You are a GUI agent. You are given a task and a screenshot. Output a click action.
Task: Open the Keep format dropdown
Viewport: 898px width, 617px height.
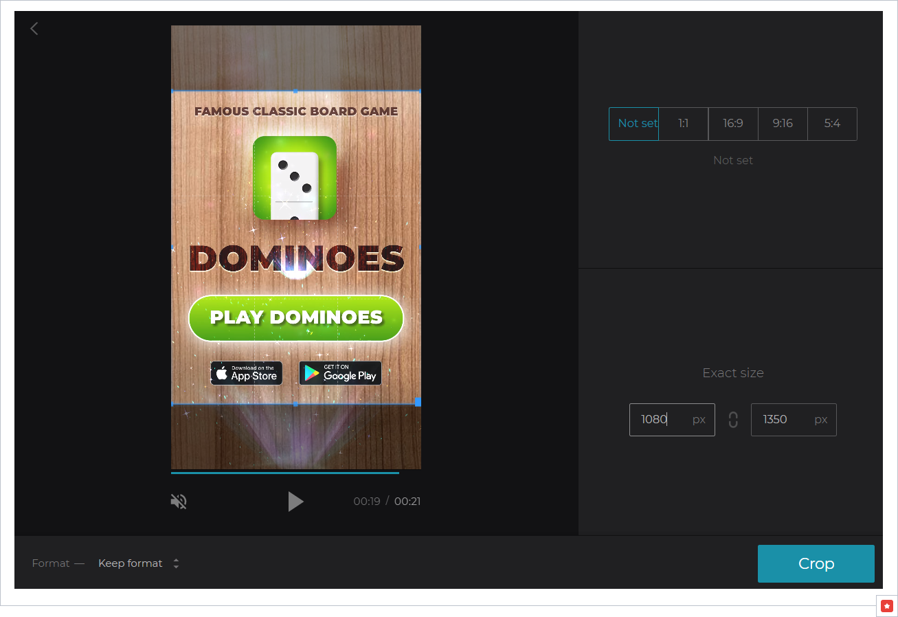tap(131, 563)
